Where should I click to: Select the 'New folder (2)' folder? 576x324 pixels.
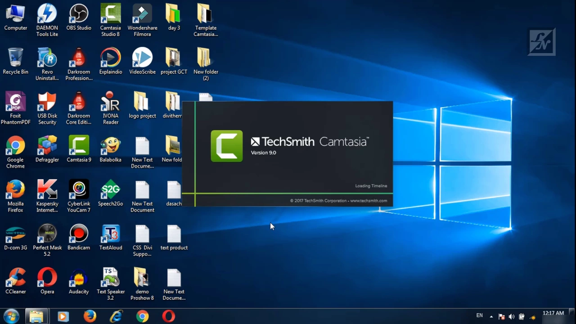pyautogui.click(x=206, y=65)
